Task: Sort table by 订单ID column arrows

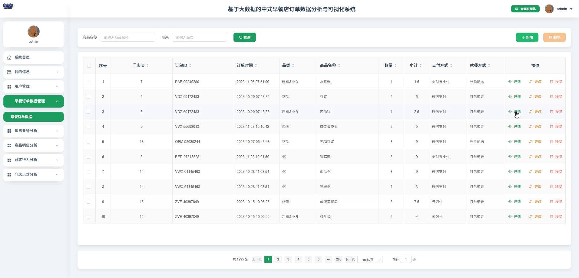Action: pyautogui.click(x=190, y=66)
